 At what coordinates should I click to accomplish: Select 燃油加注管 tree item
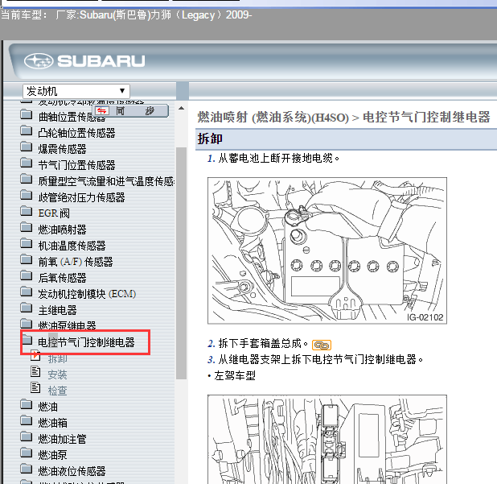[x=62, y=439]
